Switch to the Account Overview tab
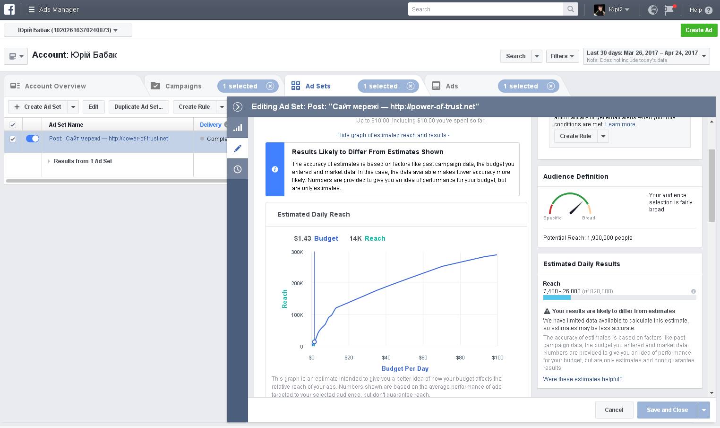The width and height of the screenshot is (720, 428). (x=55, y=86)
